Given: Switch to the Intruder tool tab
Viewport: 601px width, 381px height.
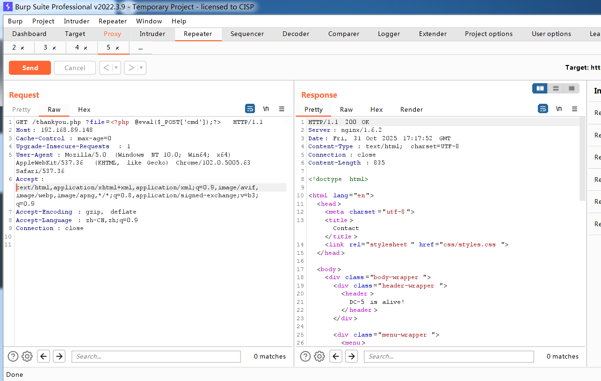Looking at the screenshot, I should click(x=152, y=34).
